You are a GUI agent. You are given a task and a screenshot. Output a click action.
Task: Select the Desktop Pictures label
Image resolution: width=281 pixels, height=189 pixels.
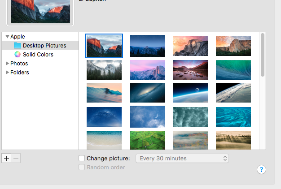44,46
